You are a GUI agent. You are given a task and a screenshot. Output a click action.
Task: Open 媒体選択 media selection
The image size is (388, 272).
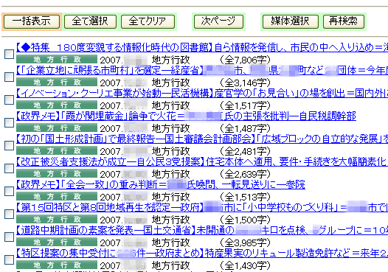point(290,21)
